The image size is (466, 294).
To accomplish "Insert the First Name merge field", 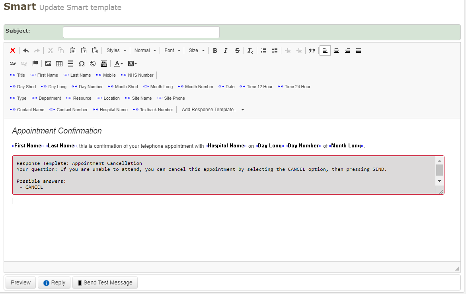I will click(44, 75).
